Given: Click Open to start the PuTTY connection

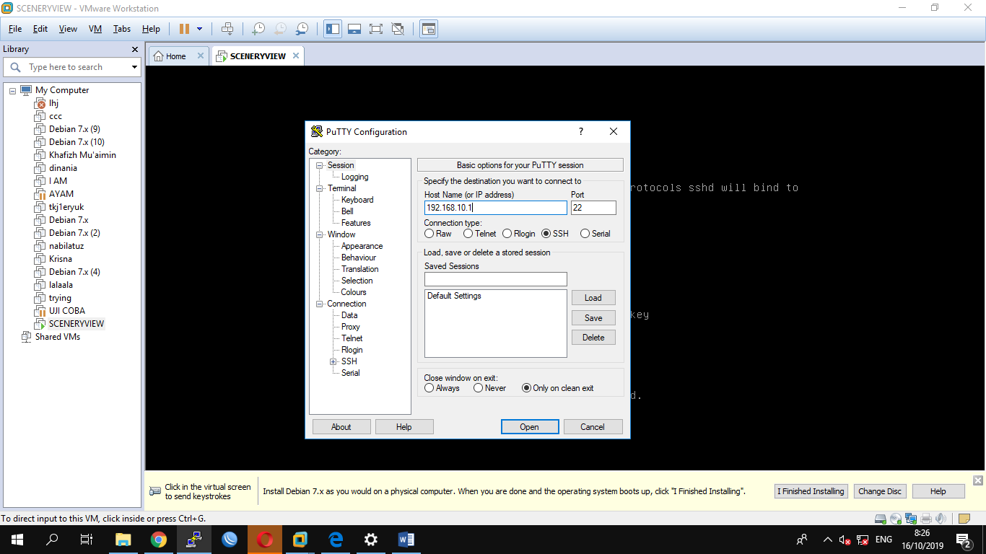Looking at the screenshot, I should click(x=530, y=427).
